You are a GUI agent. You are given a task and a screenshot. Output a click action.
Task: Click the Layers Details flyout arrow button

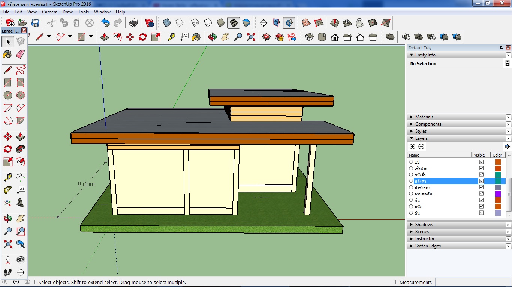[x=507, y=146]
